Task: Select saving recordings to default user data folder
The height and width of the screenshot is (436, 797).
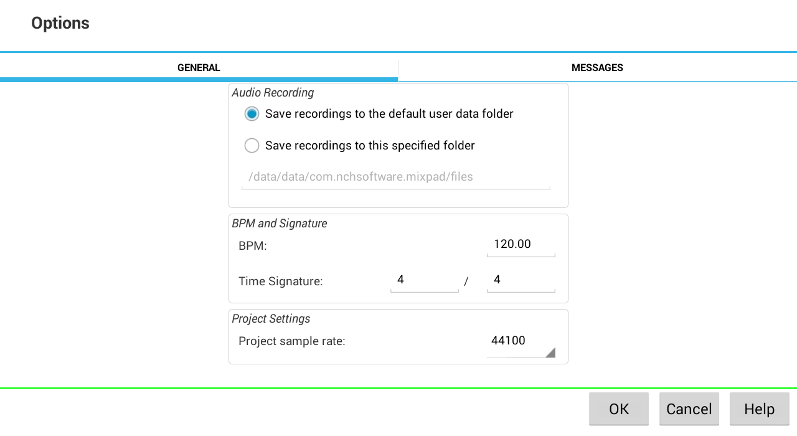Action: [252, 114]
